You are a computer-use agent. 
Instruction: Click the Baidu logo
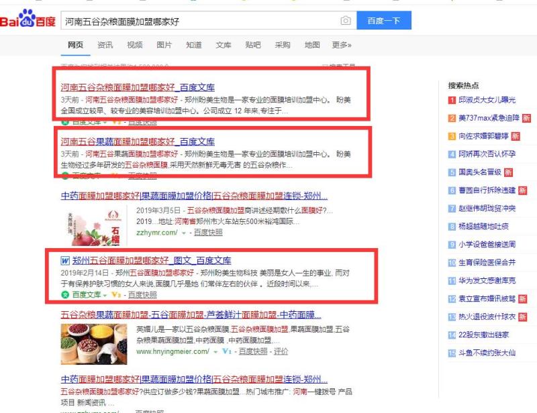point(27,21)
